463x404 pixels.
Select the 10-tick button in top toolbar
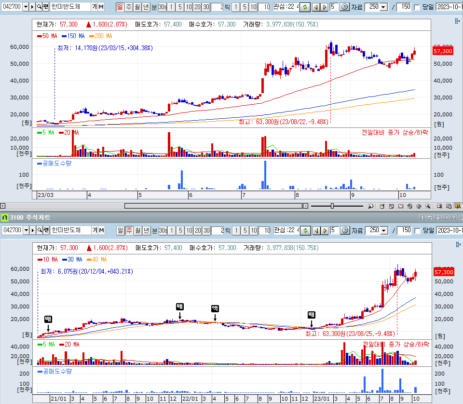(x=253, y=7)
